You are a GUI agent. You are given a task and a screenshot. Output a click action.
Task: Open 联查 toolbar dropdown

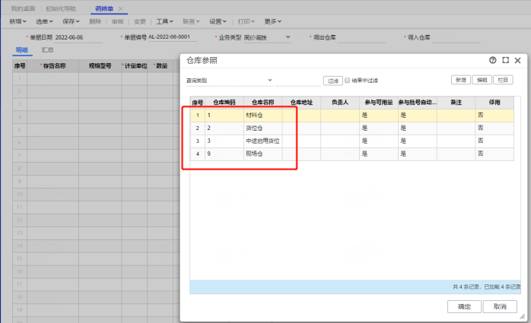click(x=191, y=21)
